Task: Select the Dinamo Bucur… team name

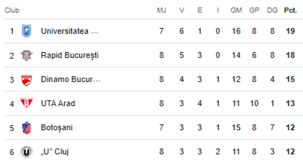Action: coord(70,79)
